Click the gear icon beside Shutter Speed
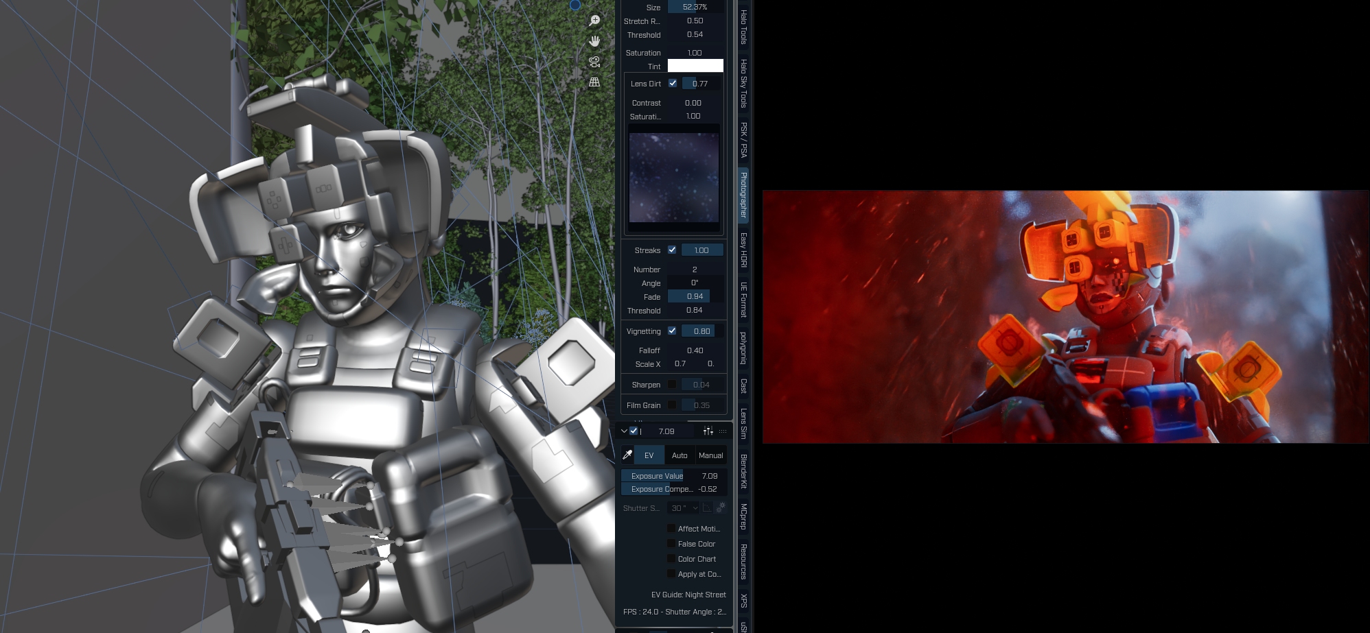 [x=721, y=508]
